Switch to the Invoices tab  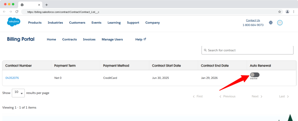[89, 39]
